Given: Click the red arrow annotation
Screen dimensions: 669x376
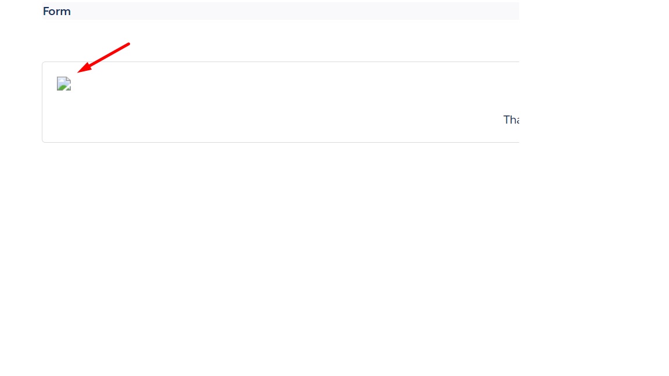Looking at the screenshot, I should coord(103,57).
